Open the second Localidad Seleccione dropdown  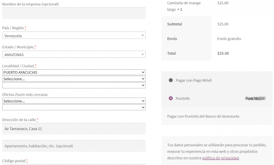[x=74, y=79]
